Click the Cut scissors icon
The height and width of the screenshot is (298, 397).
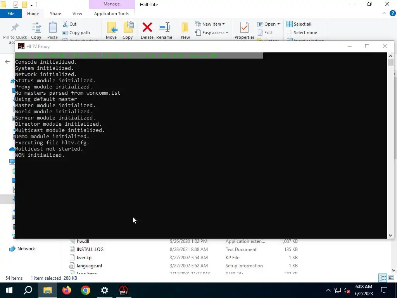click(65, 24)
